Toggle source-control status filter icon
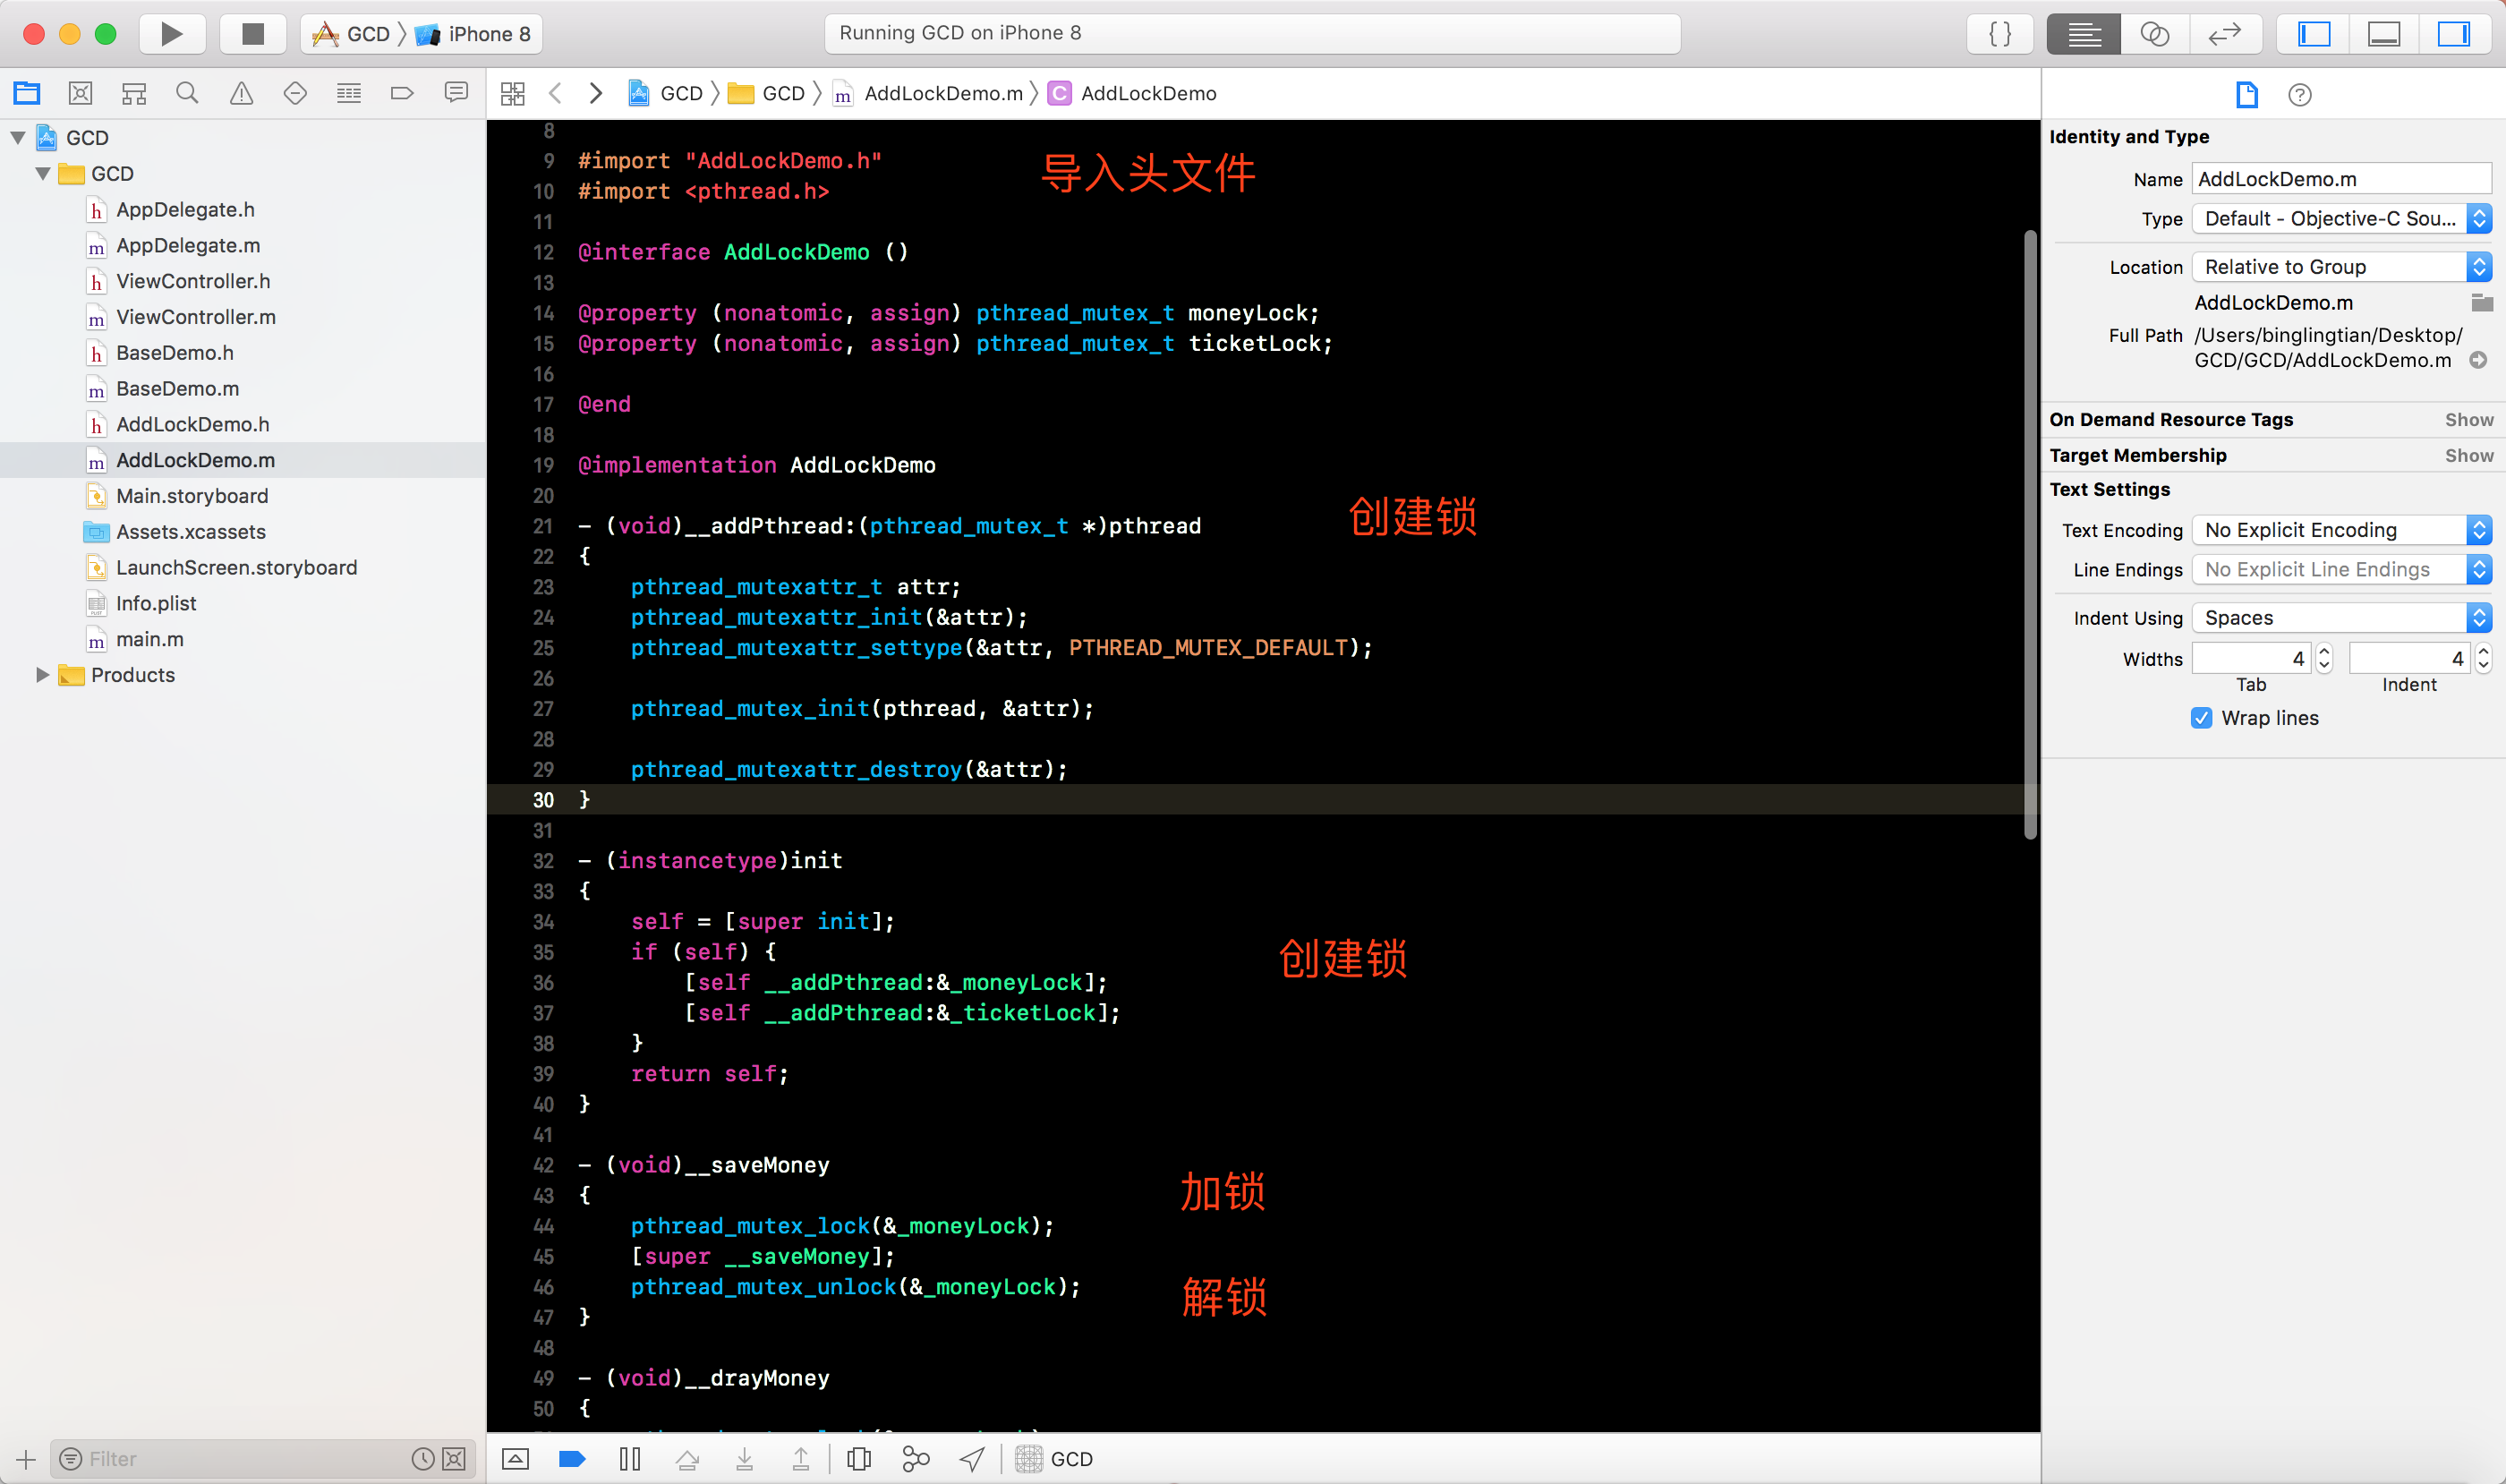This screenshot has width=2506, height=1484. [454, 1459]
